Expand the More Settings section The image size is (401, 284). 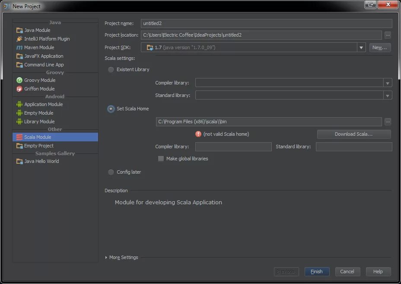106,257
